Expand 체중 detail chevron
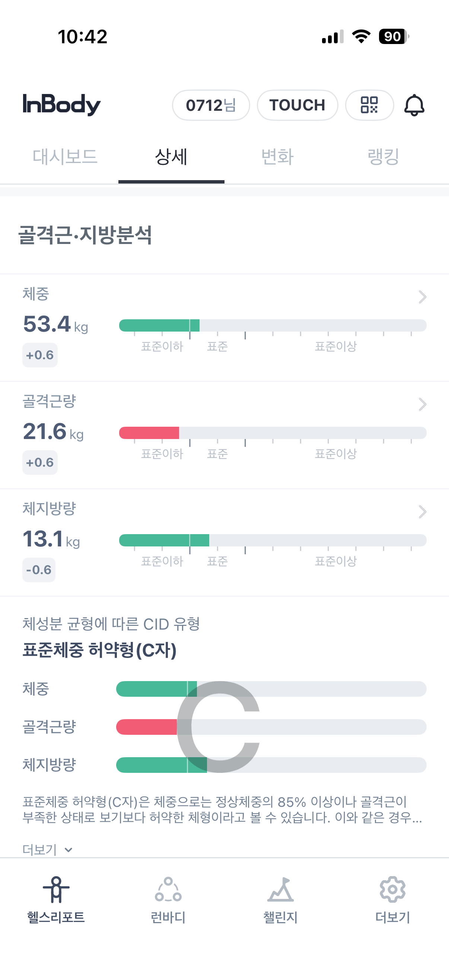Screen dimensions: 449x978 pos(422,297)
